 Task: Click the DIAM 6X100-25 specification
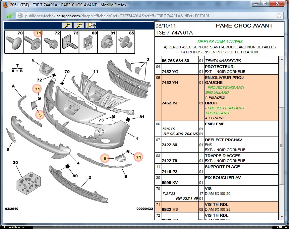click(x=218, y=209)
